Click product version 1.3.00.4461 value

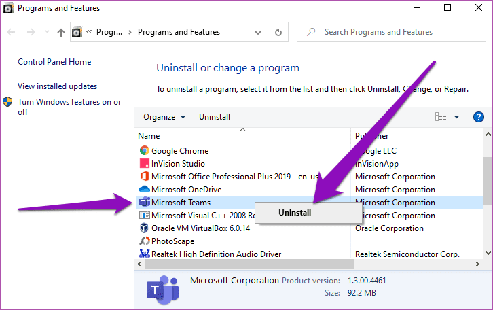pos(367,280)
